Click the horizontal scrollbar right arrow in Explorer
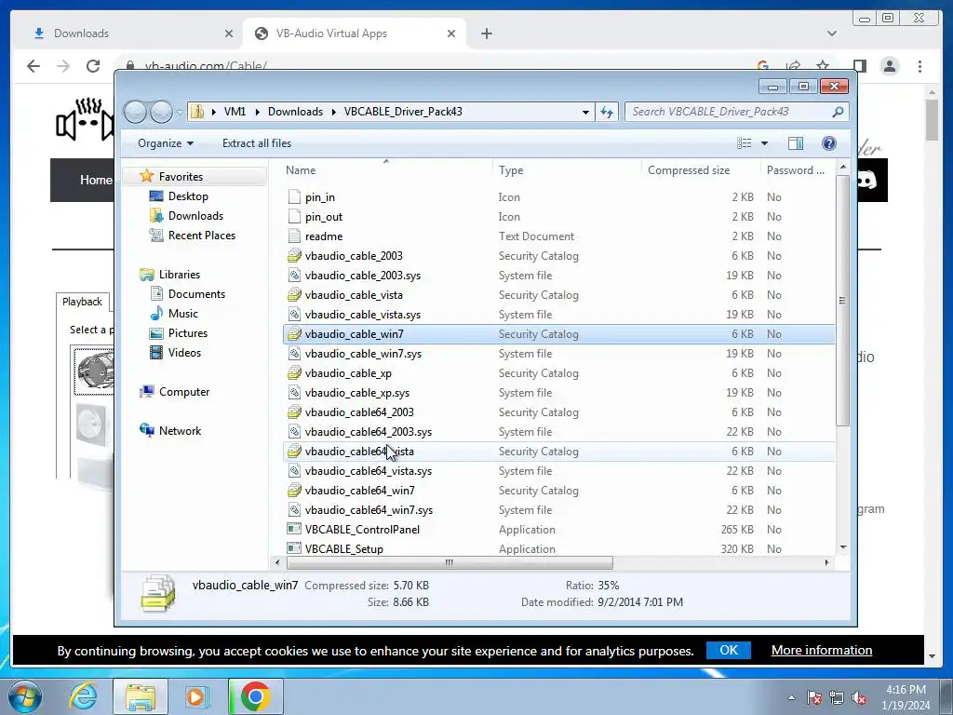The height and width of the screenshot is (715, 953). click(826, 563)
